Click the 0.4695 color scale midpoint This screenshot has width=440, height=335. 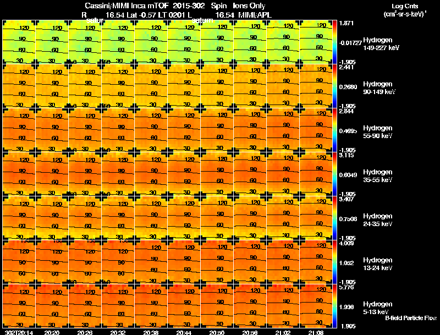pos(348,131)
